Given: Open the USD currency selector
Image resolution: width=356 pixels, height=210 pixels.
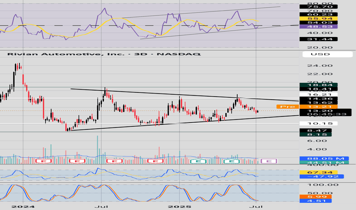Looking at the screenshot, I should pyautogui.click(x=328, y=54).
